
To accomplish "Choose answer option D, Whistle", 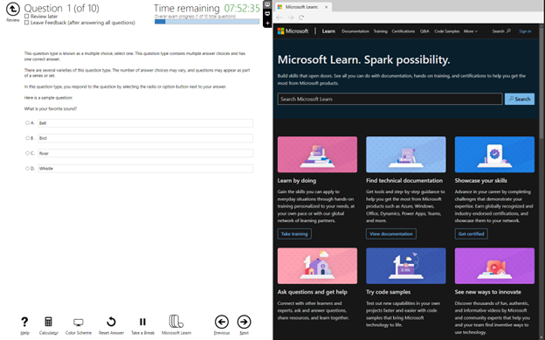I will [x=27, y=169].
